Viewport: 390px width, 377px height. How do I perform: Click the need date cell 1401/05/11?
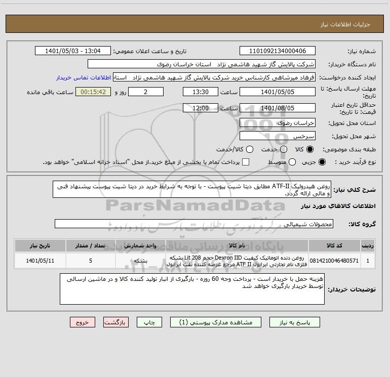point(40,261)
